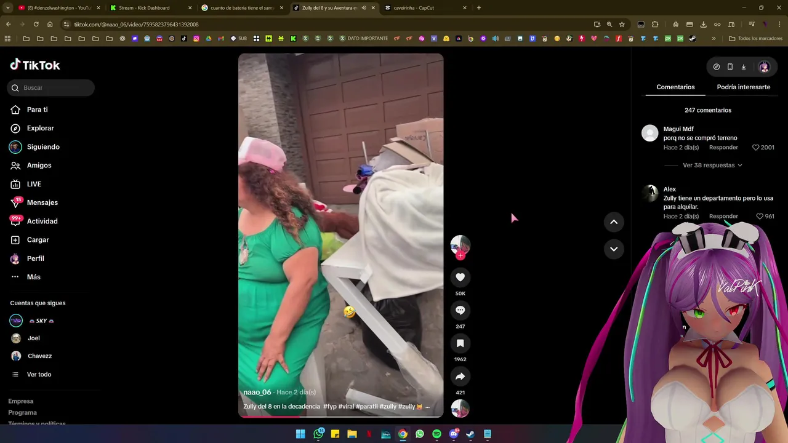Switch to Comentarios tab

(x=675, y=87)
